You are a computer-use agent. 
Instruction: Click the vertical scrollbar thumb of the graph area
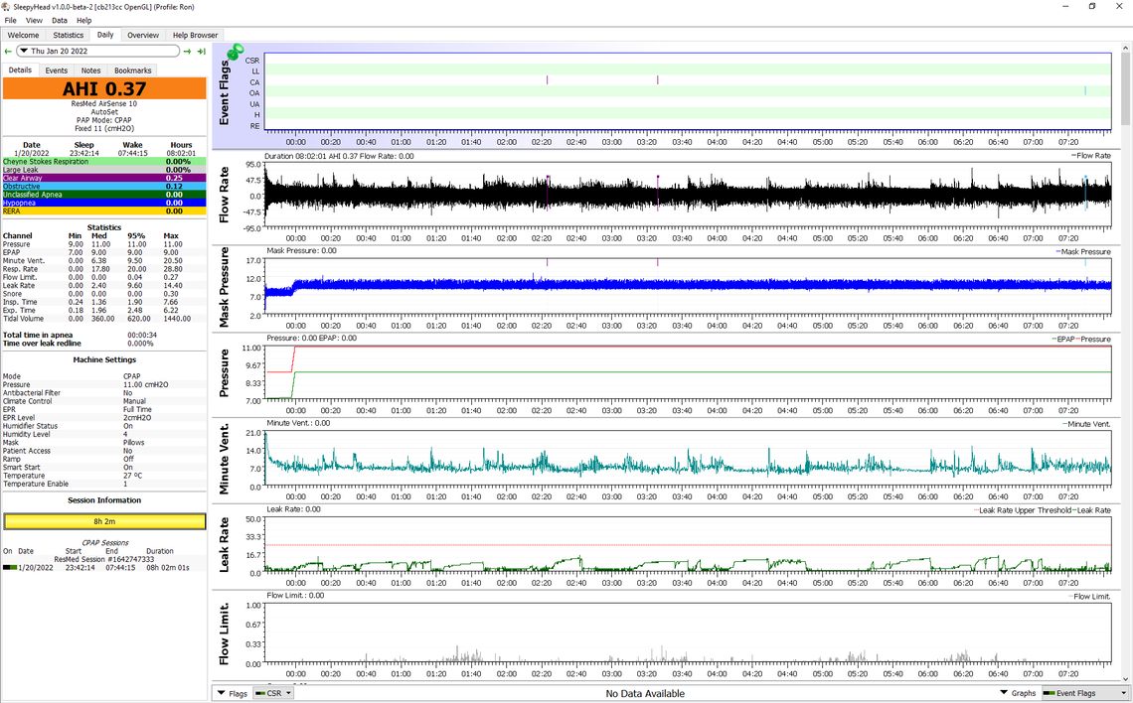coord(1126,88)
